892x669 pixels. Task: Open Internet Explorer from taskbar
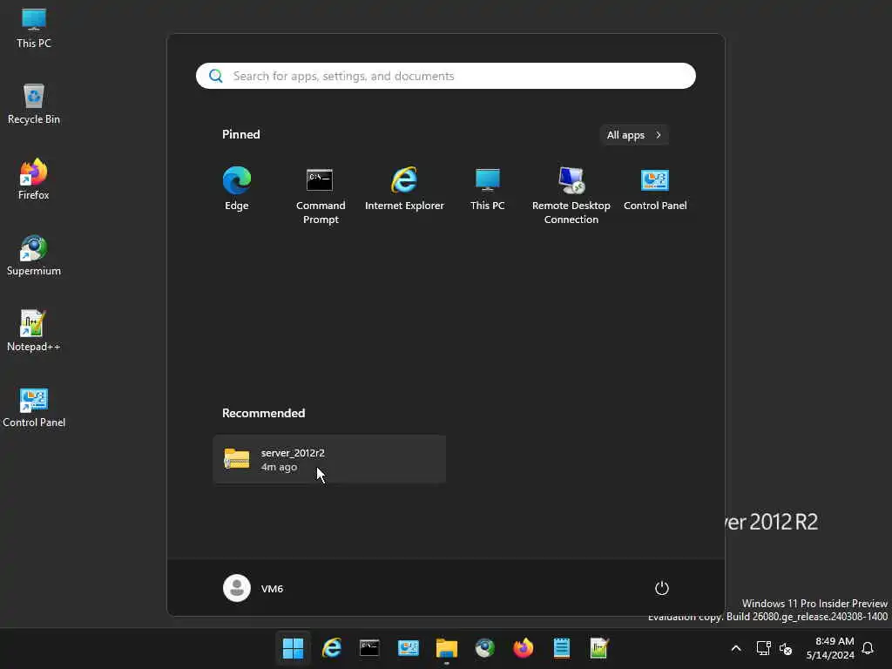pyautogui.click(x=332, y=648)
